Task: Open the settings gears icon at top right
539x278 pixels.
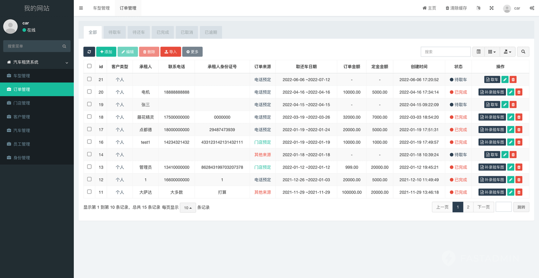Action: 532,8
